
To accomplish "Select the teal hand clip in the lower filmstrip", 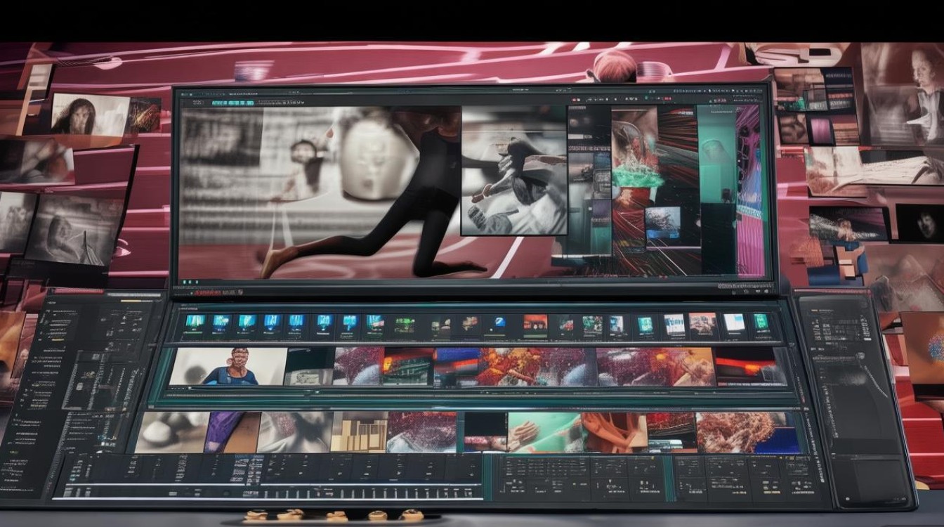I will pyautogui.click(x=543, y=432).
